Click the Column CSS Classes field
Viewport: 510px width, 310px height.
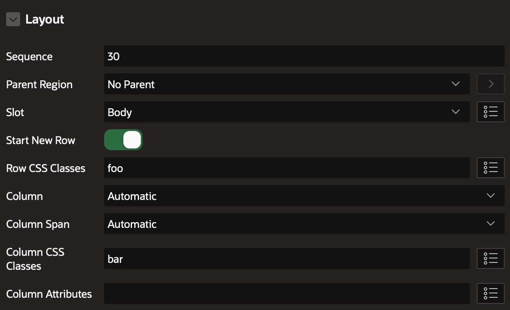coord(286,259)
